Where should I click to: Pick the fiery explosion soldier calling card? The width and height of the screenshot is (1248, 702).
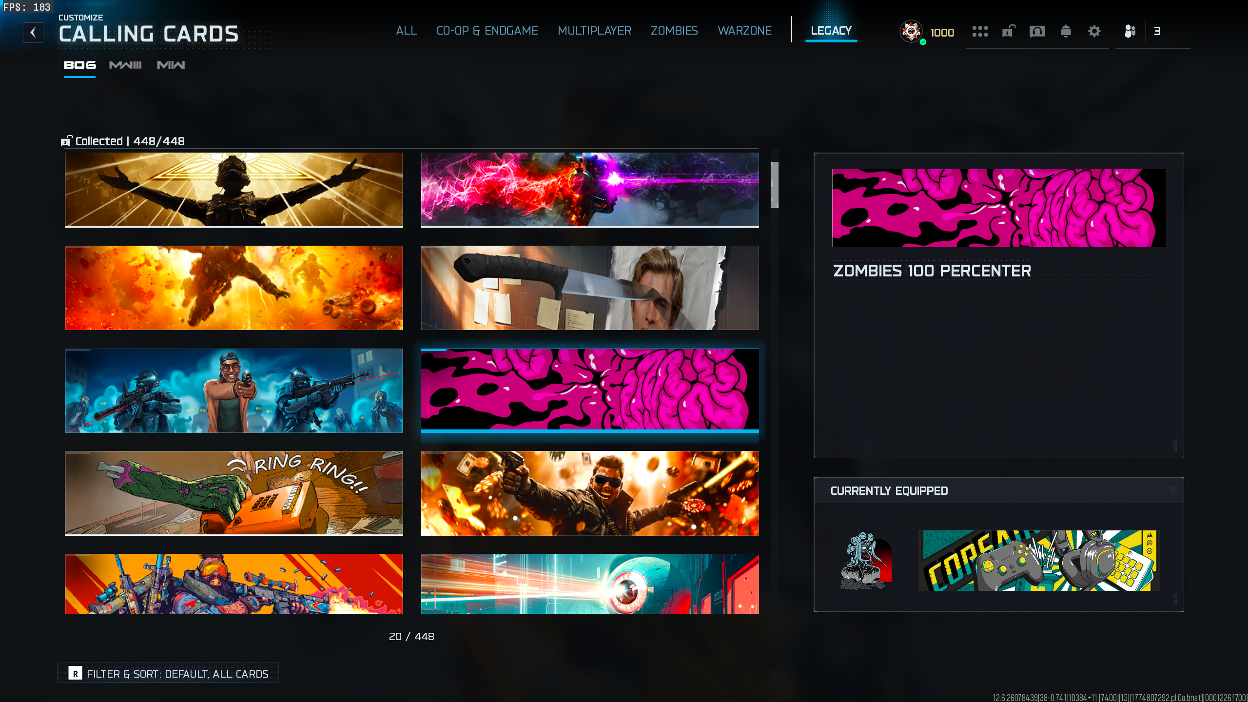tap(234, 288)
